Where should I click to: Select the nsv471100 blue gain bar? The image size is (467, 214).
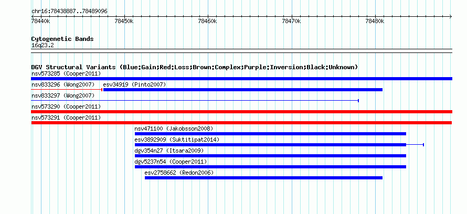(270, 134)
